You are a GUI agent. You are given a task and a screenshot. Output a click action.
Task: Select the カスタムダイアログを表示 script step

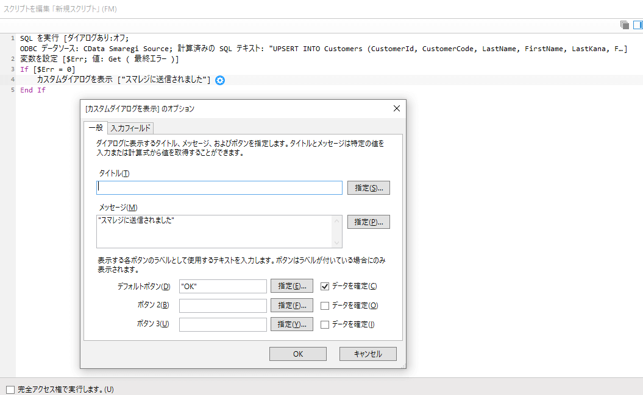[x=124, y=80]
